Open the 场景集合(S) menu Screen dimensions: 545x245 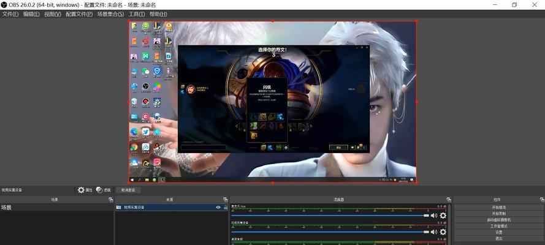pyautogui.click(x=110, y=14)
